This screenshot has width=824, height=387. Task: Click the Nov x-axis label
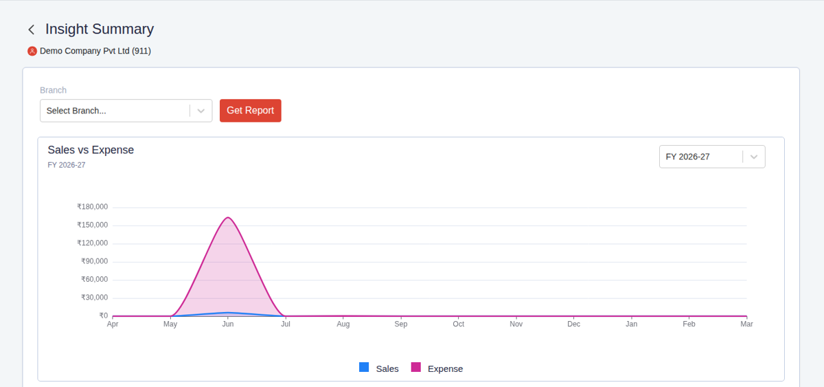(516, 324)
